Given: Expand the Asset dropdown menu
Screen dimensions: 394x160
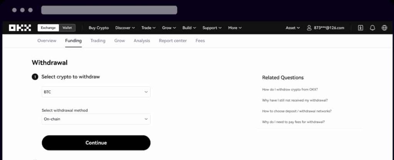Looking at the screenshot, I should pos(292,28).
